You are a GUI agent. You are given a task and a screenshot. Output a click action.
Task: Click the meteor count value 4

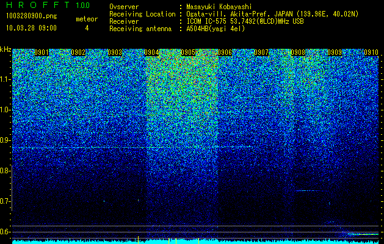pyautogui.click(x=87, y=28)
